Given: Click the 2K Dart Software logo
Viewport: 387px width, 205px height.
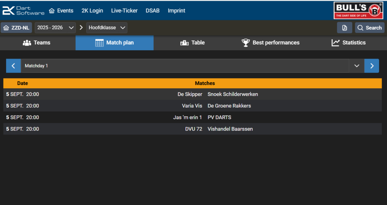Looking at the screenshot, I should (x=23, y=11).
